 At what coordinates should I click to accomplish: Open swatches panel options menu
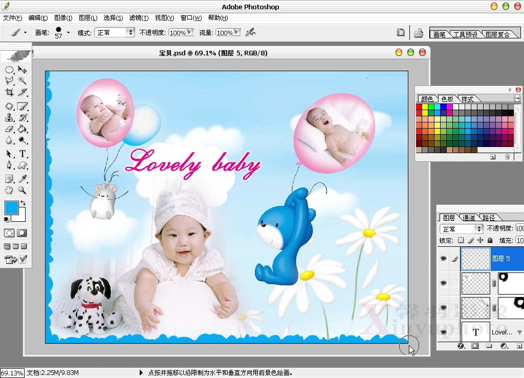coord(517,98)
